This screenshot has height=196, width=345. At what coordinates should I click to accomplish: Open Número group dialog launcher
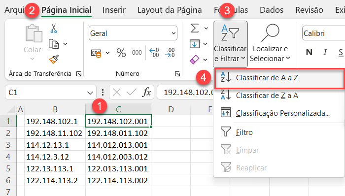[177, 74]
